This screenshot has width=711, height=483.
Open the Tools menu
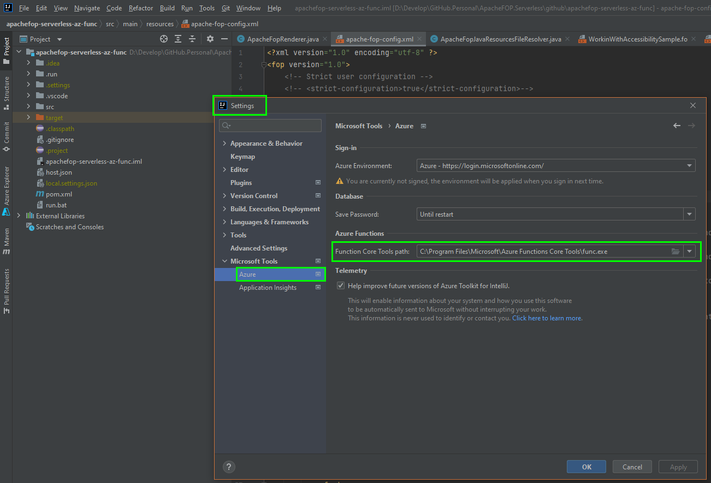[x=207, y=8]
